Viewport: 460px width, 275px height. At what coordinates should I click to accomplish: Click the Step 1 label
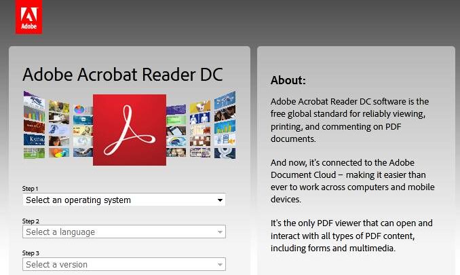pos(31,188)
